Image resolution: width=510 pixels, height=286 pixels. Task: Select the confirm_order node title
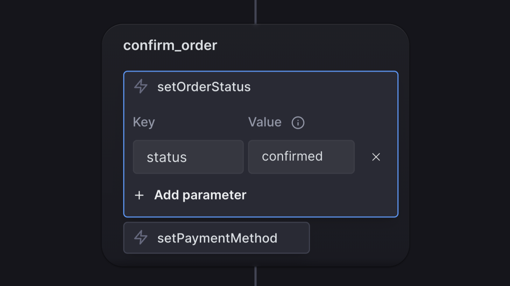tap(170, 45)
